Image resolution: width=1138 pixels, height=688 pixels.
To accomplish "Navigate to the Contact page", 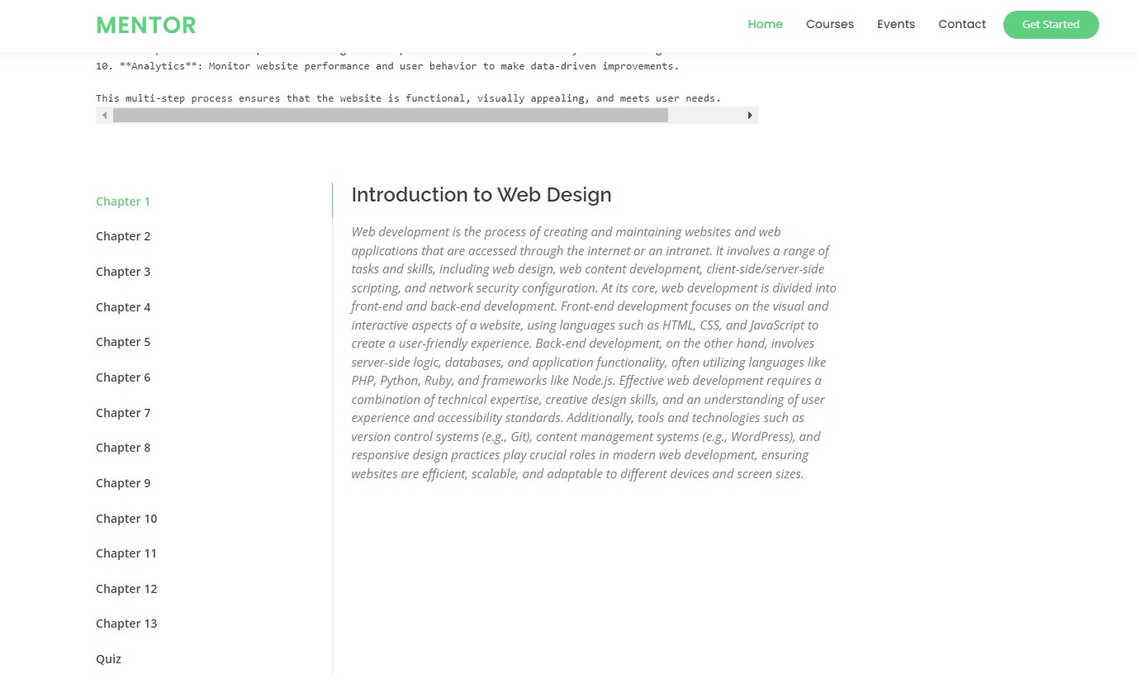I will (961, 24).
